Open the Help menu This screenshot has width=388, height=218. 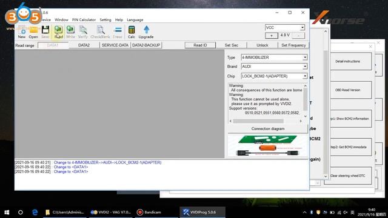[x=119, y=20]
